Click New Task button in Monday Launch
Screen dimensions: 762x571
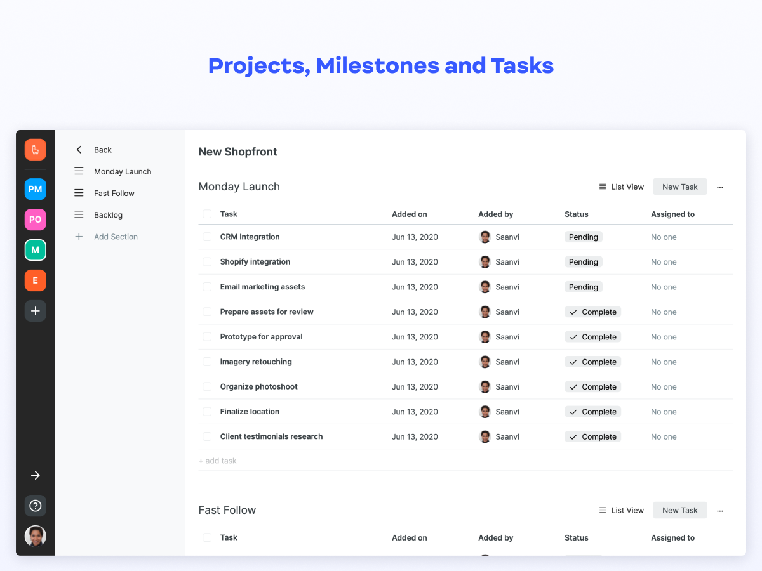(x=680, y=187)
